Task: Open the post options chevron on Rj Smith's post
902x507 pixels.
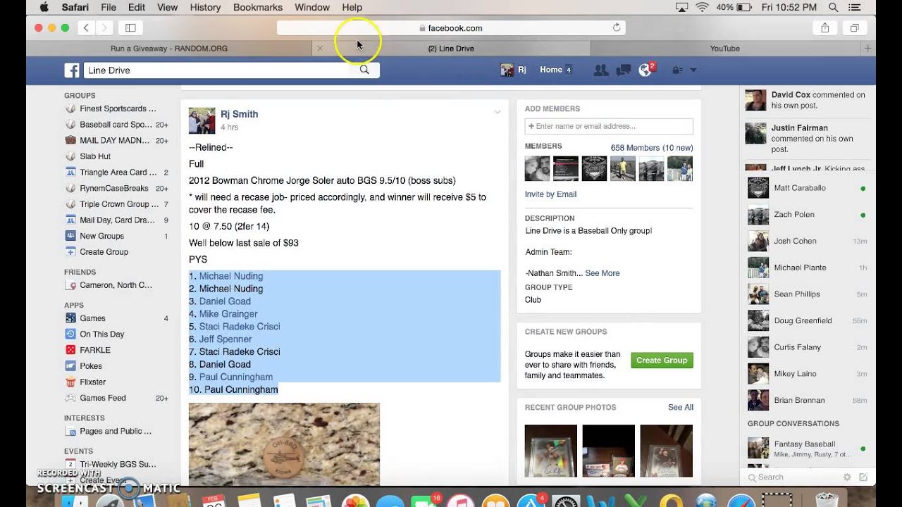Action: pos(497,112)
